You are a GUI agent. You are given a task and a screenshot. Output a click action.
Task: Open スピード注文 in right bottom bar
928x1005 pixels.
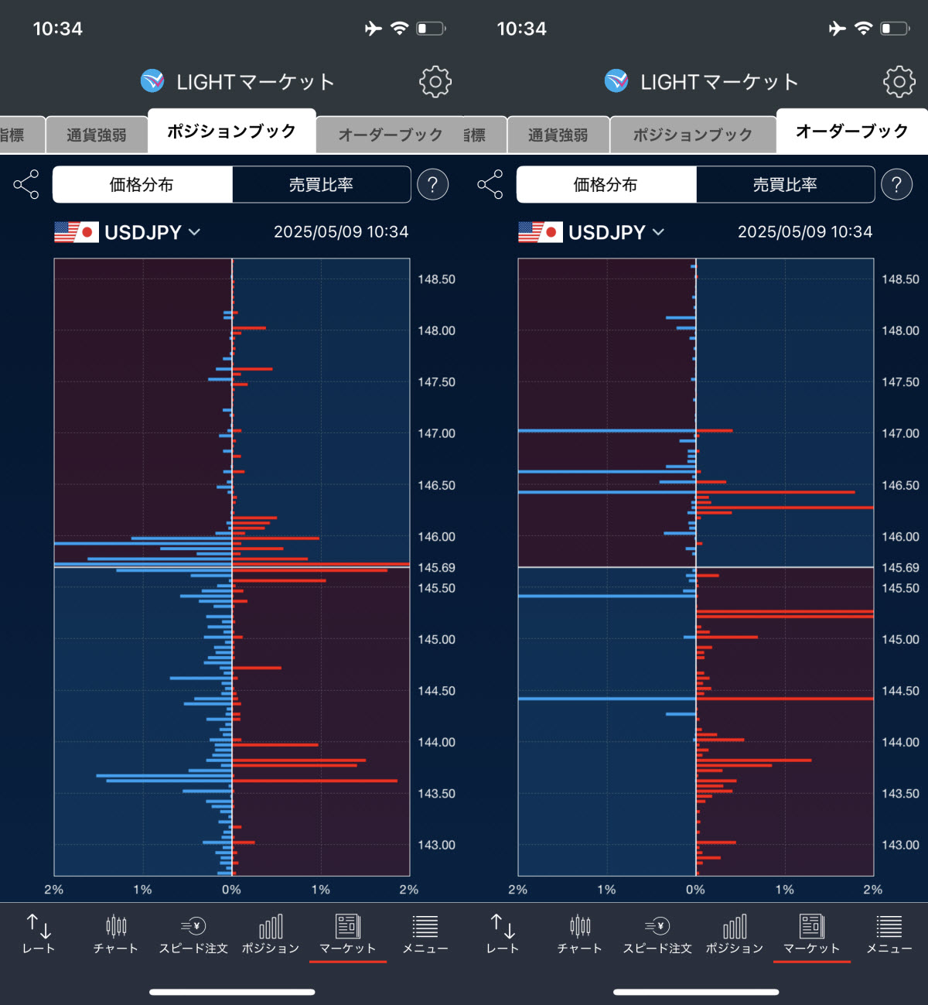click(x=657, y=934)
